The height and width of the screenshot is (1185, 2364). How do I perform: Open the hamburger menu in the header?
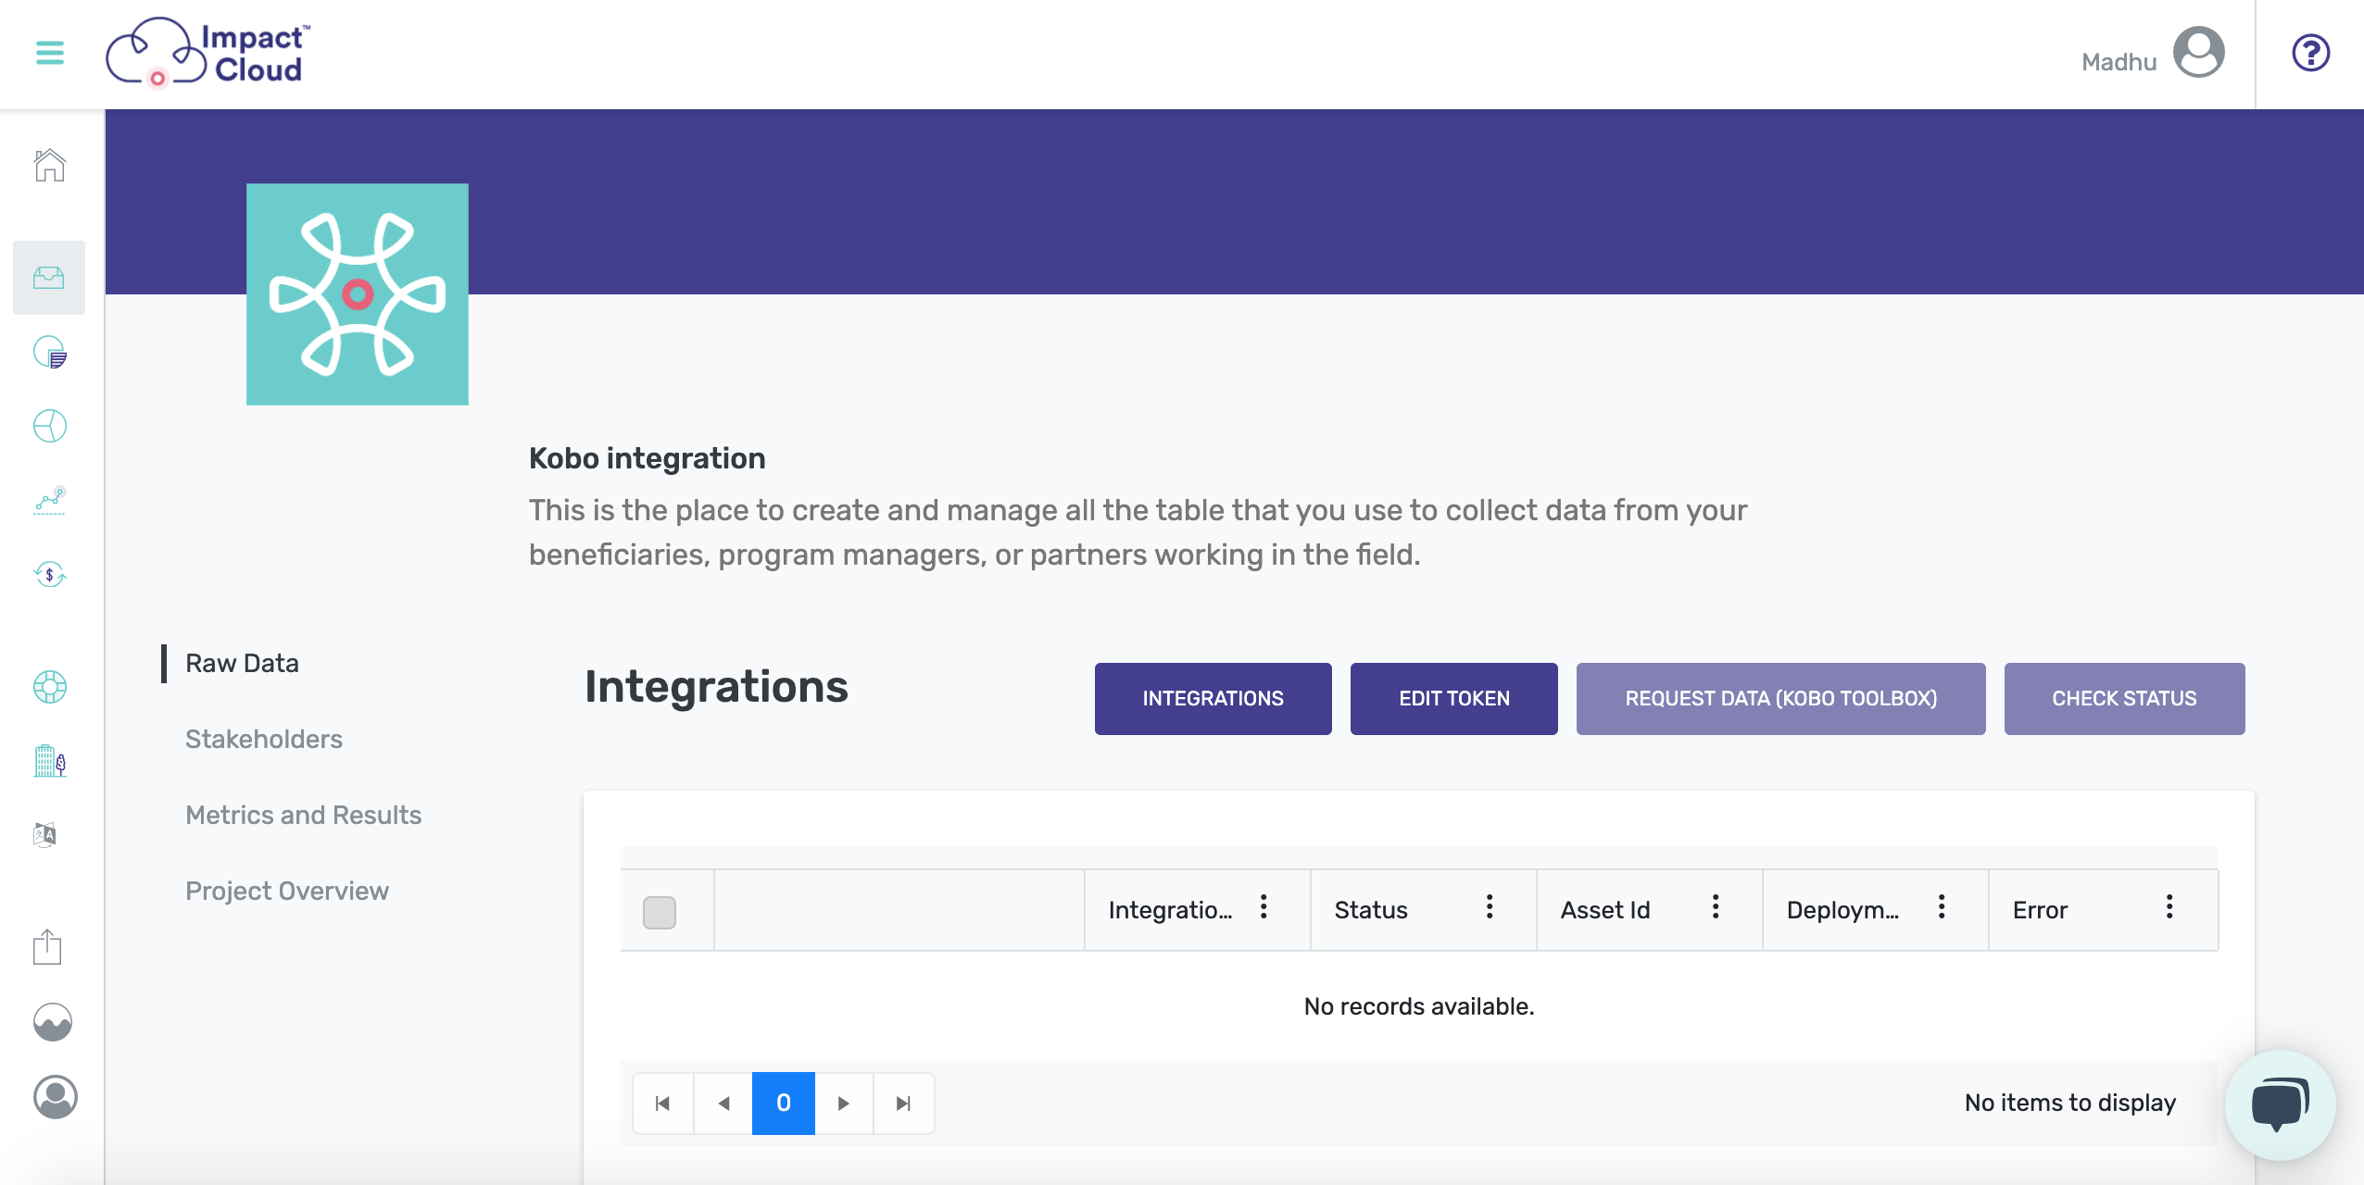pos(50,53)
